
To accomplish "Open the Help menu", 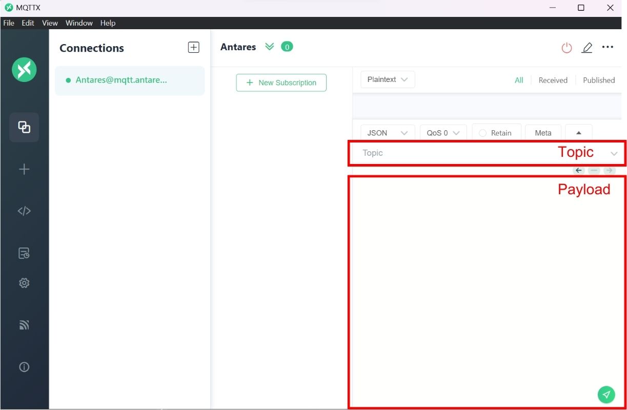I will click(x=108, y=23).
